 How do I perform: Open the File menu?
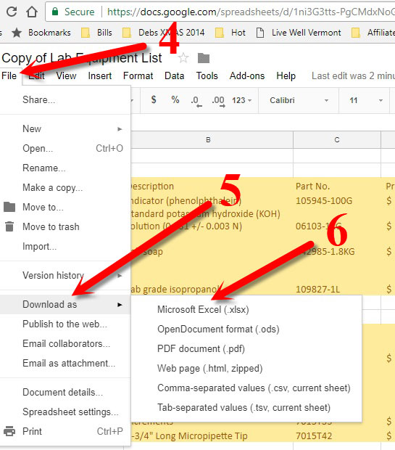click(x=9, y=75)
